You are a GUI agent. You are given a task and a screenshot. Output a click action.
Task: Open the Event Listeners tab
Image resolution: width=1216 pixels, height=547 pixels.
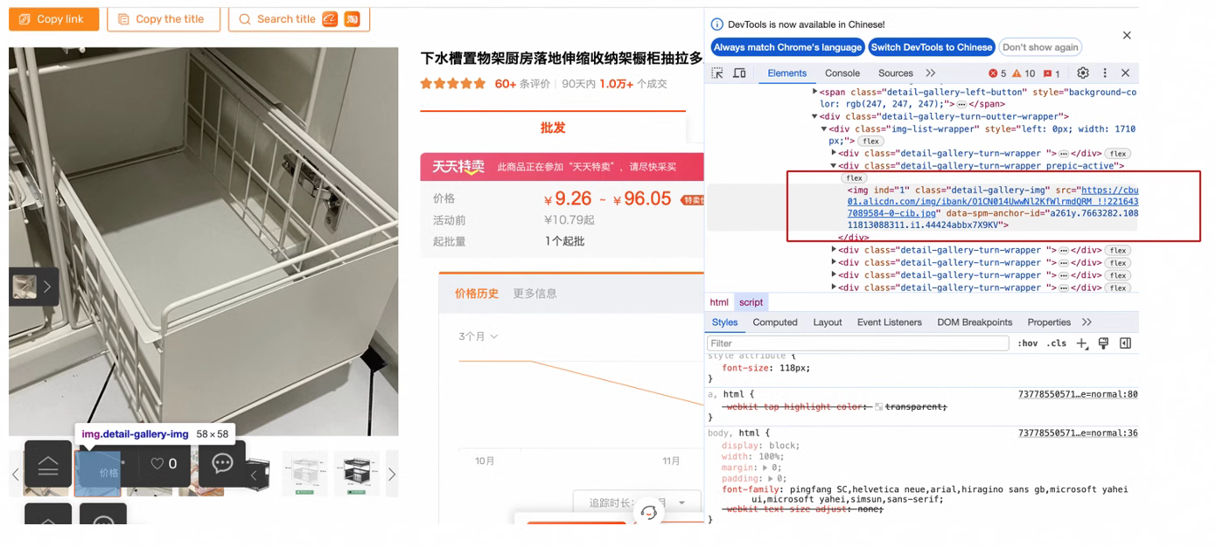pyautogui.click(x=889, y=322)
